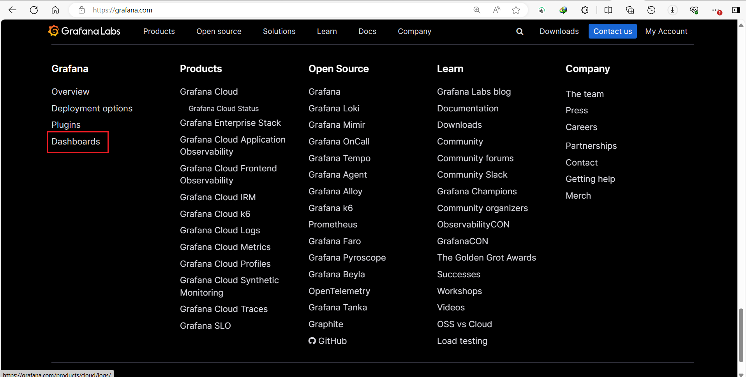Click the site info lock icon

coord(81,10)
